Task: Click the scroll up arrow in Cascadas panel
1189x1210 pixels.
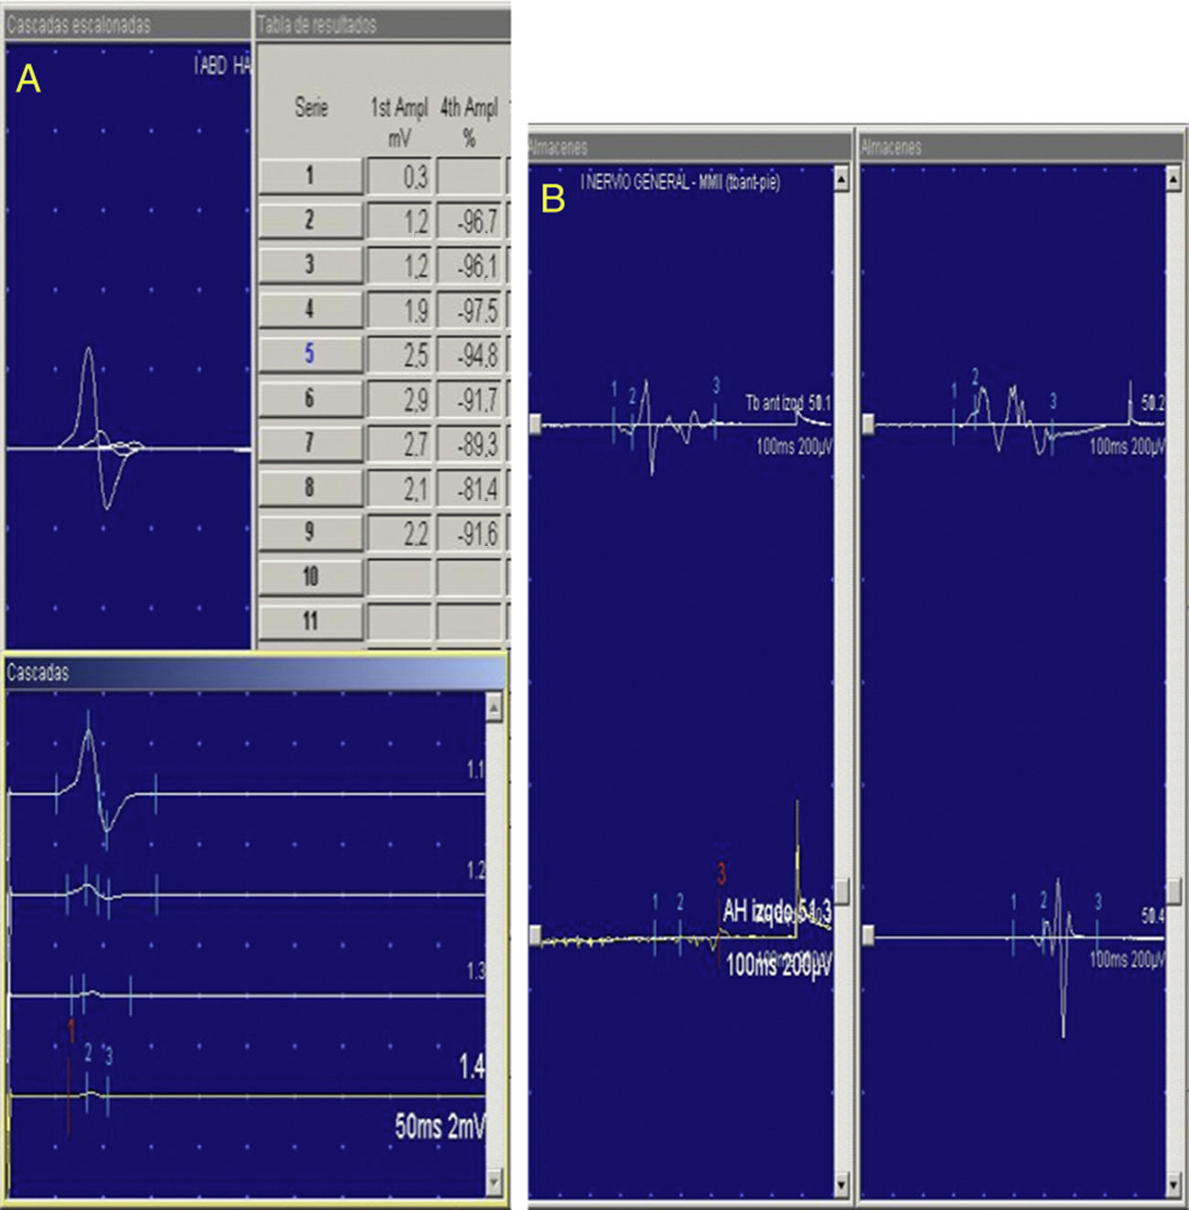Action: (x=494, y=707)
